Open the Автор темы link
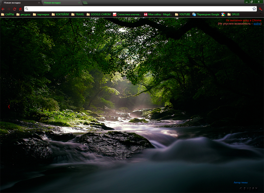Screen dimensions: 264x193 pyautogui.click(x=241, y=182)
